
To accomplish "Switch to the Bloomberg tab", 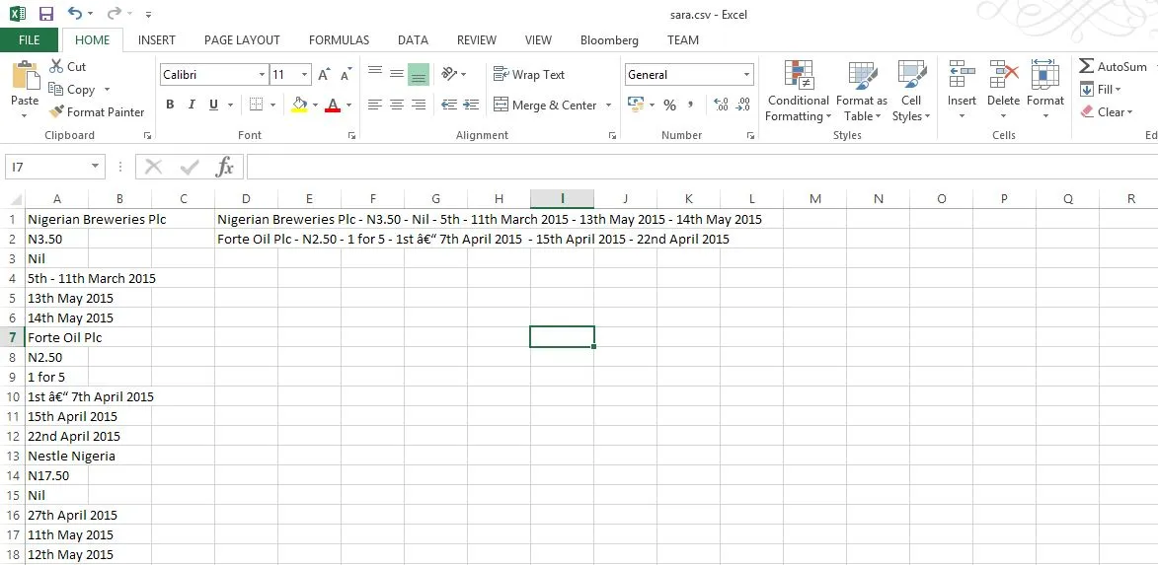I will [x=609, y=39].
